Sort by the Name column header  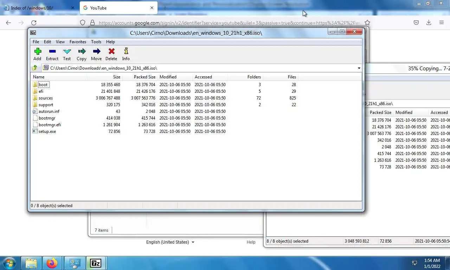[59, 77]
